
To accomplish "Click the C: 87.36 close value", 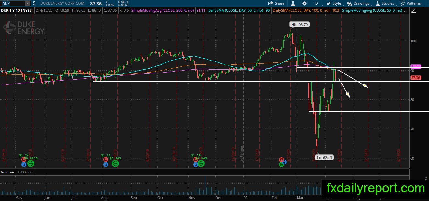I will 111,11.
